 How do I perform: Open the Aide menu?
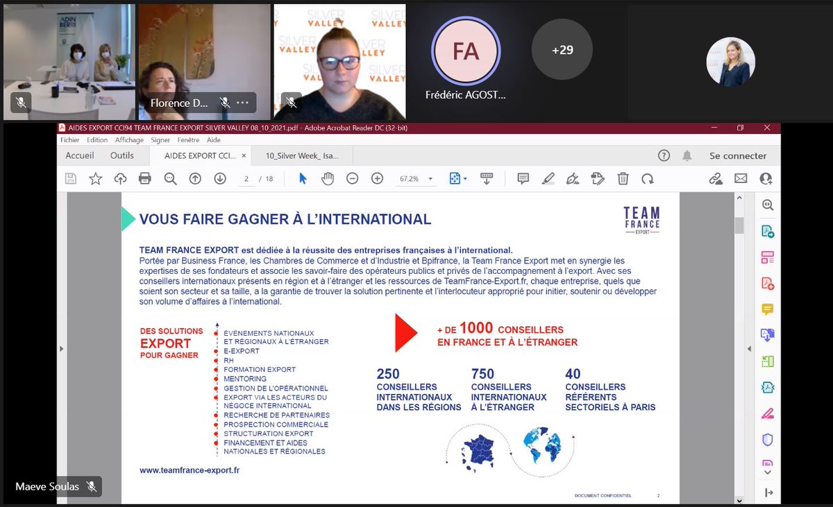213,139
